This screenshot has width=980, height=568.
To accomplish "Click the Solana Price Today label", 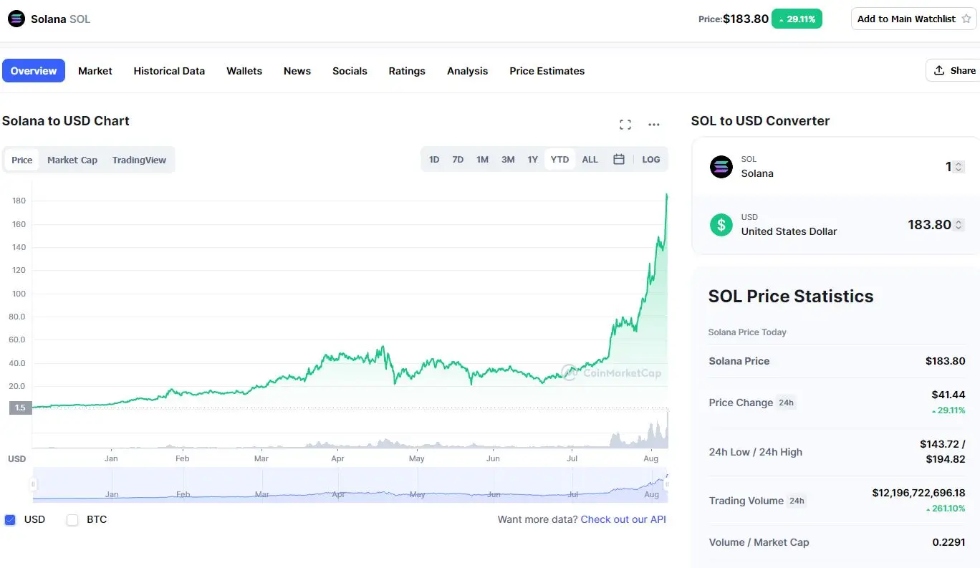I will 747,332.
